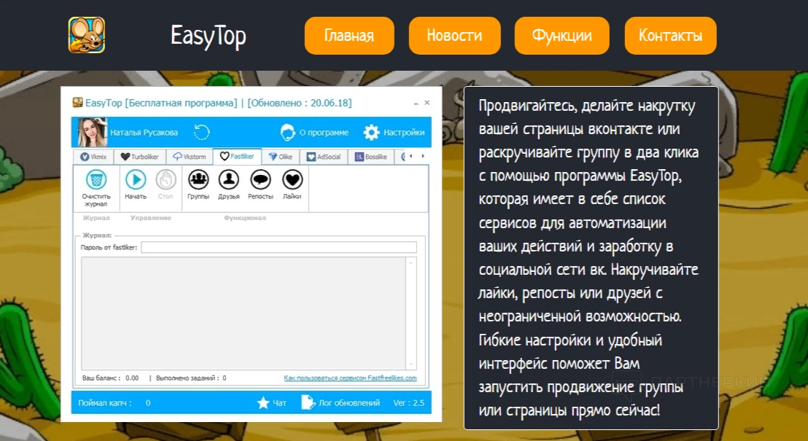Switch to the Olike tab
808x441 pixels.
pos(281,157)
